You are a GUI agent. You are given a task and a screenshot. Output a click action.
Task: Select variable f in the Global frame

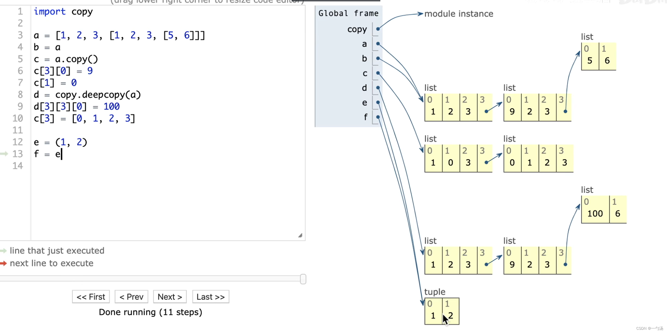click(x=365, y=117)
